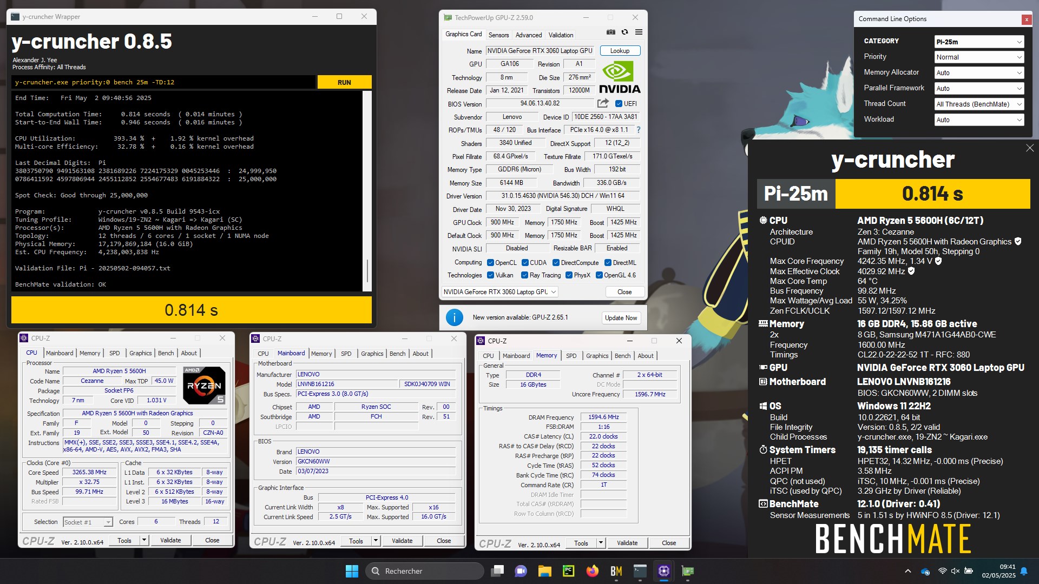Viewport: 1039px width, 584px height.
Task: Open Bench tab in CPU-Z processor window
Action: (166, 353)
